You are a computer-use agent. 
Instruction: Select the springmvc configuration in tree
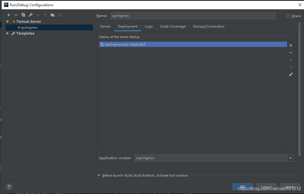click(x=49, y=28)
